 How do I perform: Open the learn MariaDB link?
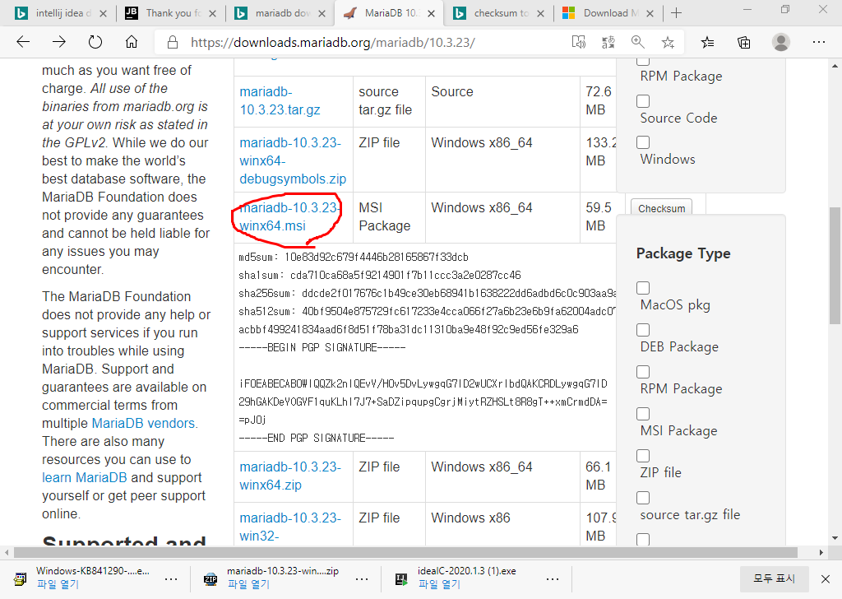pos(85,477)
